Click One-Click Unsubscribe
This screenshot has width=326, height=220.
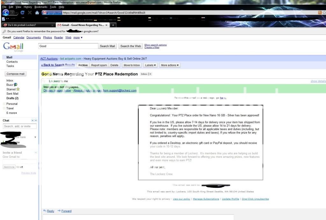point(255,199)
